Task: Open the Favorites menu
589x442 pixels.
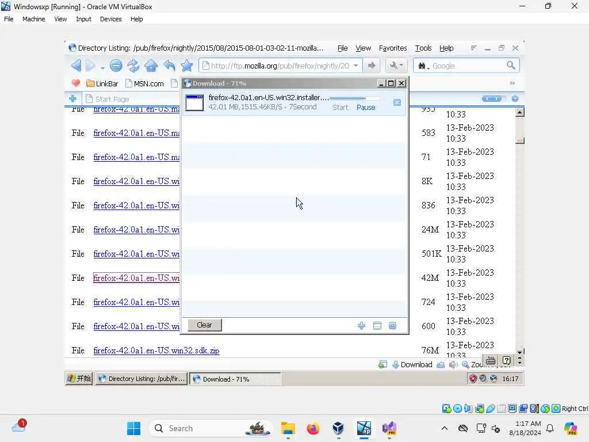Action: click(392, 48)
